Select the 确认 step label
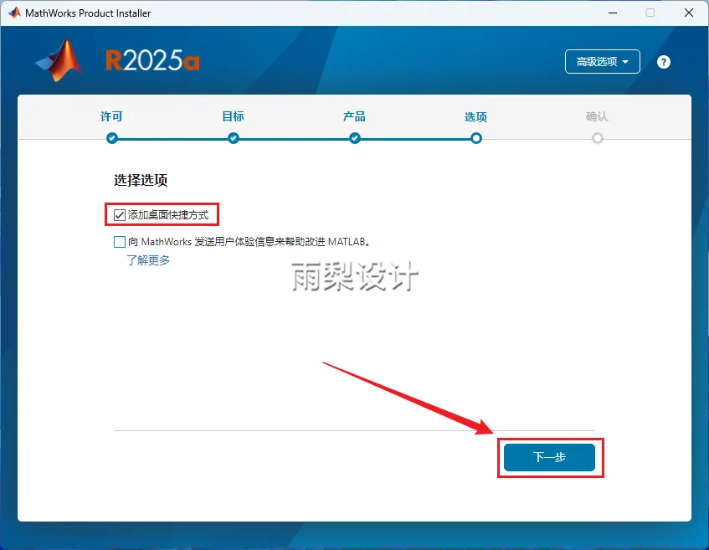The image size is (709, 550). [x=597, y=116]
